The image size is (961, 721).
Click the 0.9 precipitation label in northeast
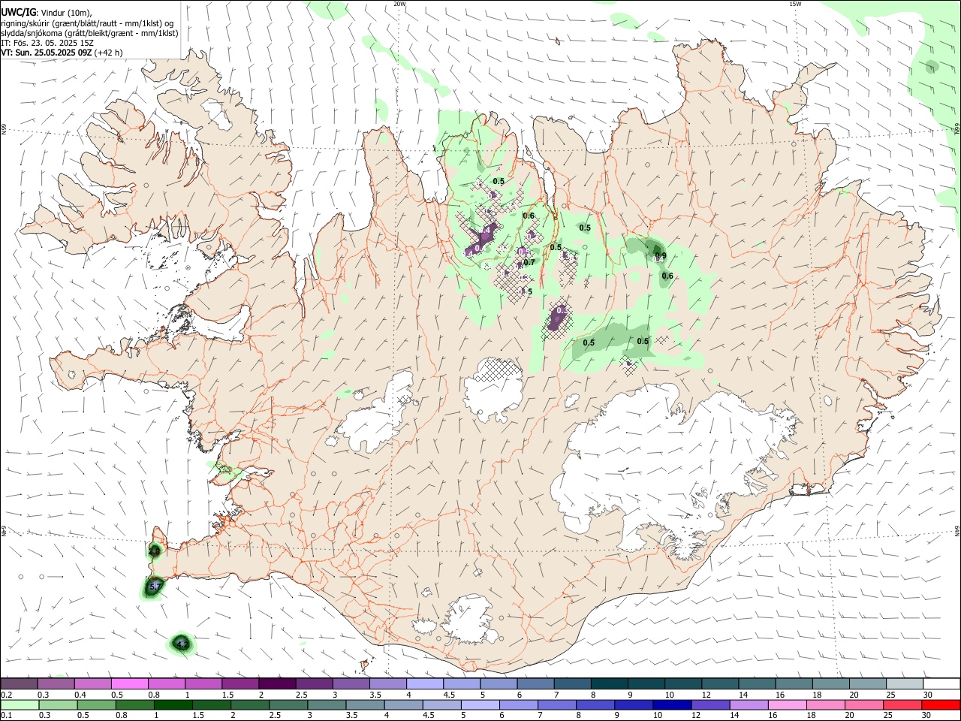click(x=661, y=256)
